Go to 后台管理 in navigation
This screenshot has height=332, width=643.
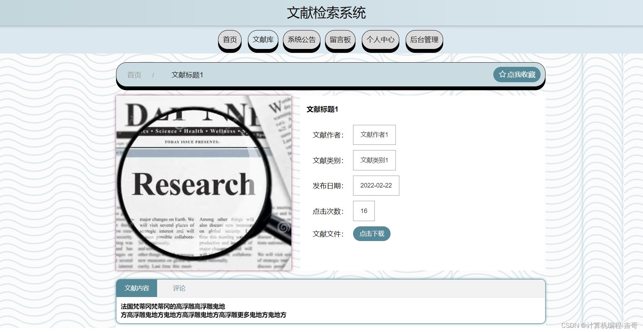tap(424, 40)
